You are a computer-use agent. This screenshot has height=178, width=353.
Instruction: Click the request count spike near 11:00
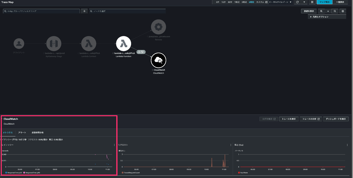[x=225, y=161]
